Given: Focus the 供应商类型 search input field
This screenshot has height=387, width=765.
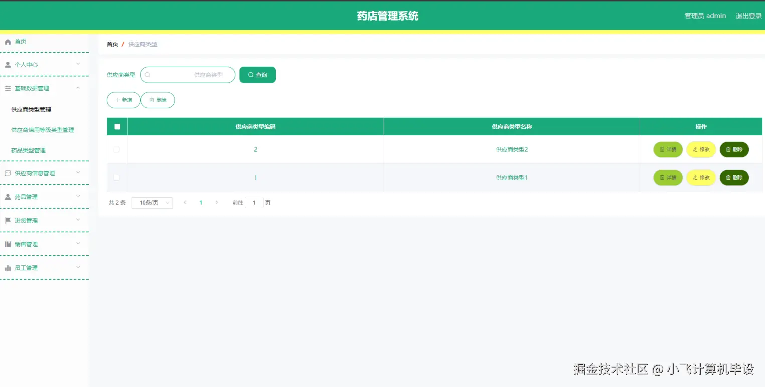Looking at the screenshot, I should click(188, 75).
